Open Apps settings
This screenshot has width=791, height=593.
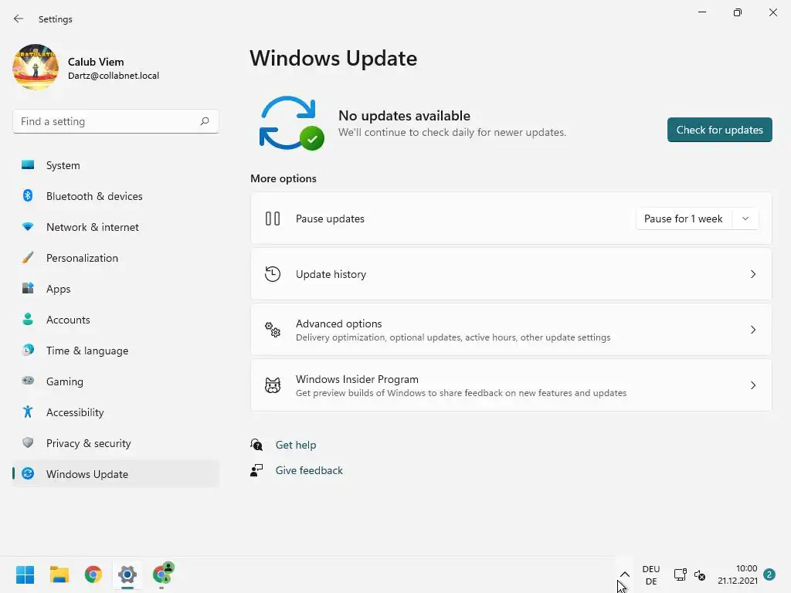(x=116, y=289)
